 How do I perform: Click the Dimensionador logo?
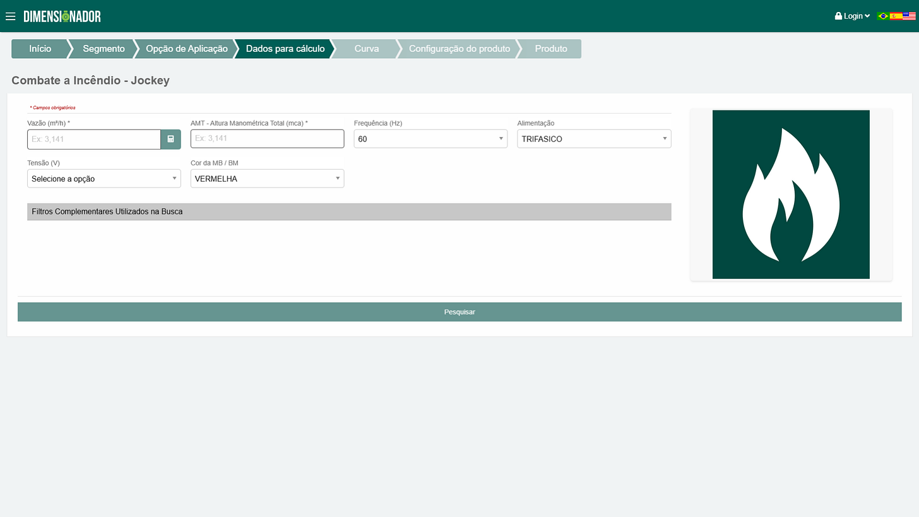click(x=62, y=16)
